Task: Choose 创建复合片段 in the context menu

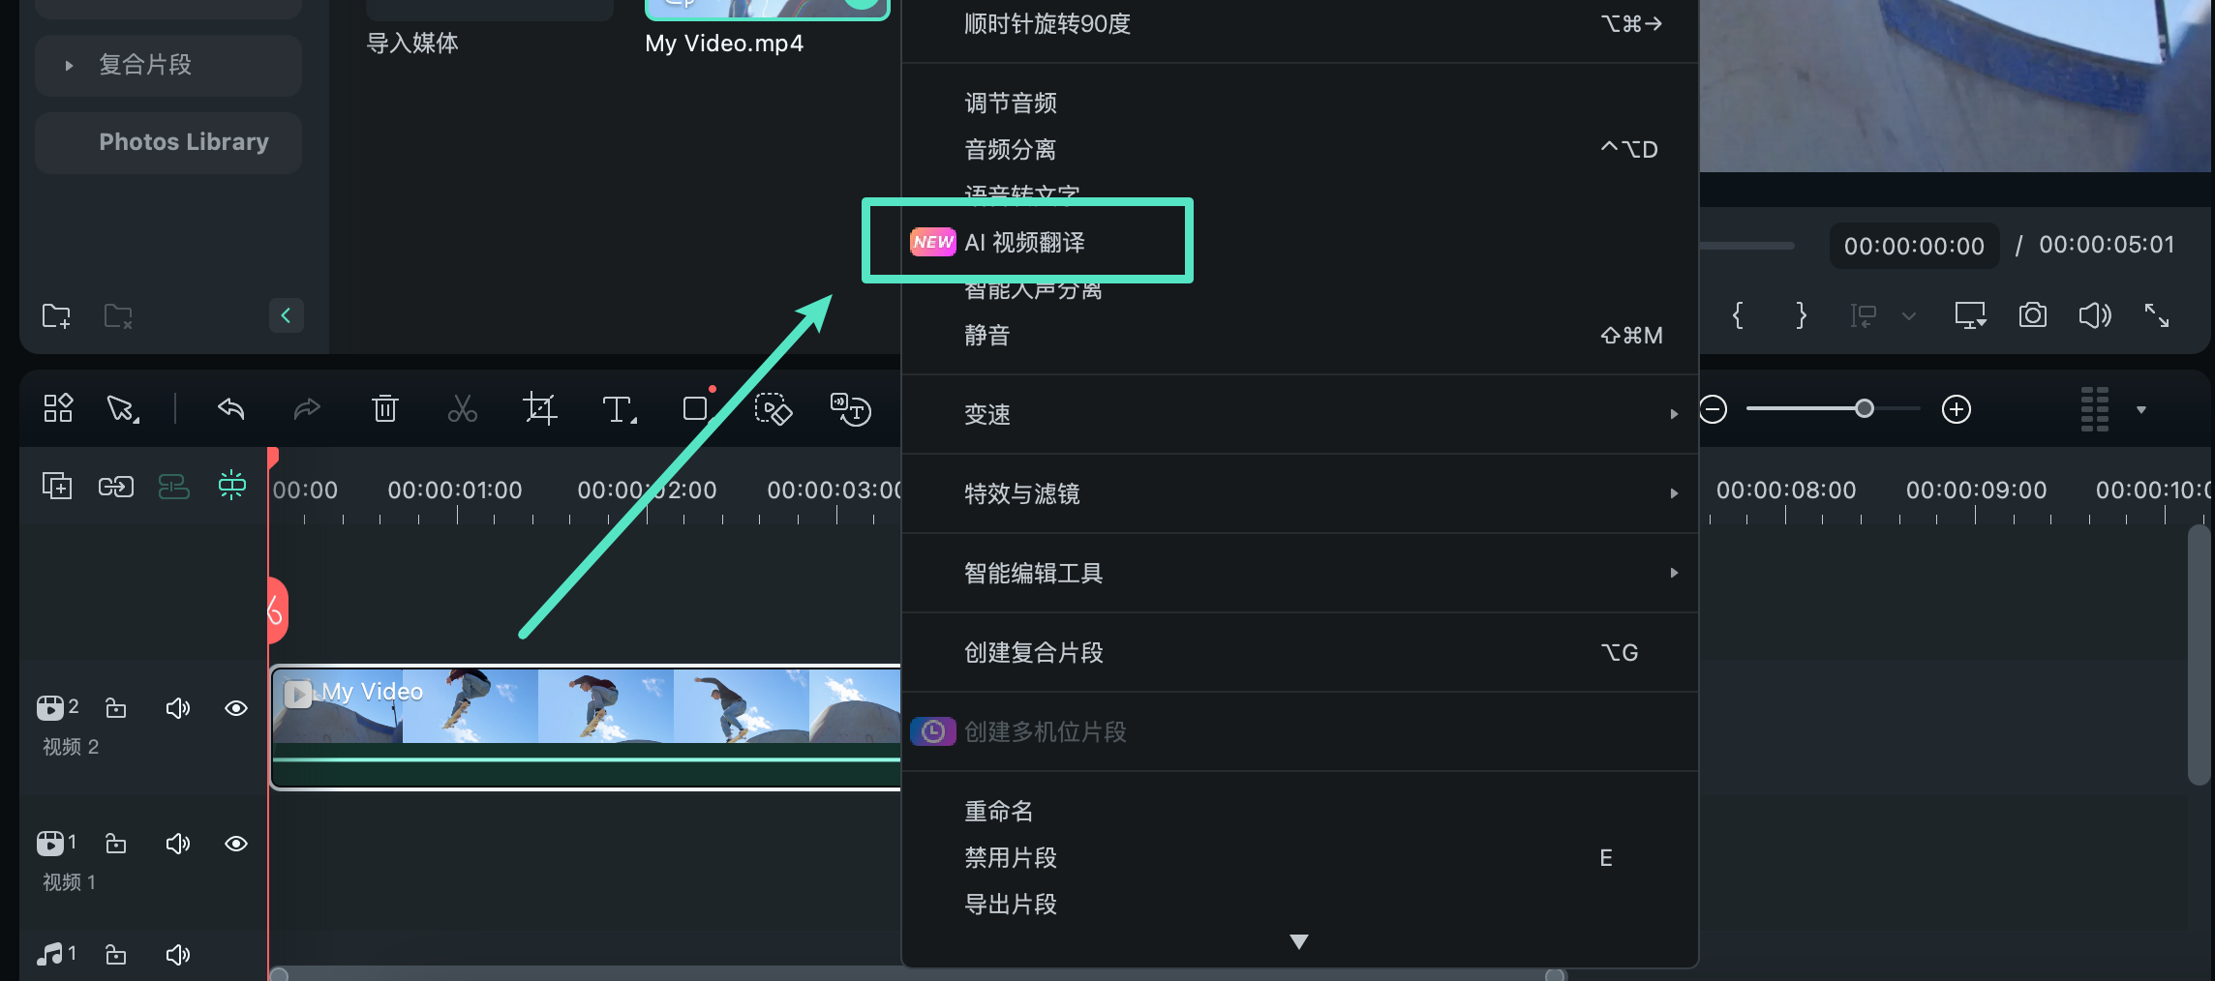Action: click(1032, 652)
